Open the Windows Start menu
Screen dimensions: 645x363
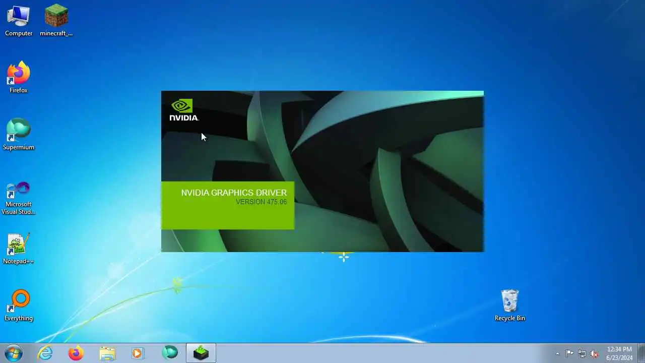(14, 353)
